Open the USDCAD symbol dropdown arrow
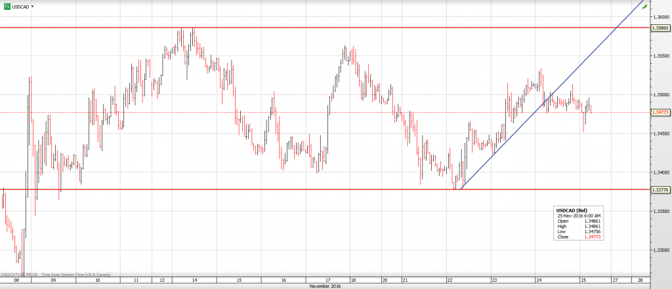This screenshot has width=672, height=289. (33, 7)
